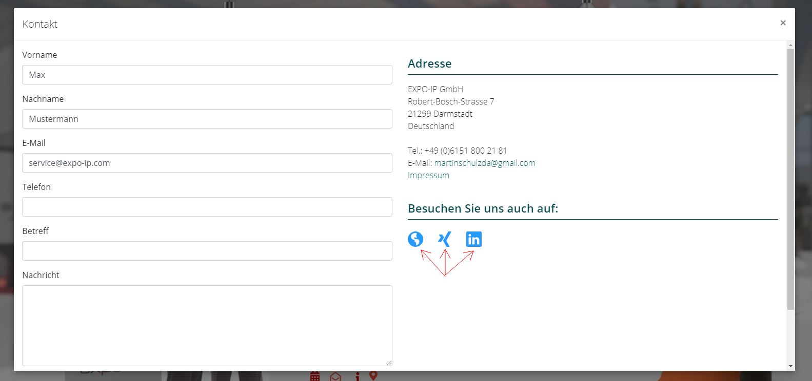Image resolution: width=812 pixels, height=381 pixels.
Task: Open the XING profile icon
Action: click(444, 239)
